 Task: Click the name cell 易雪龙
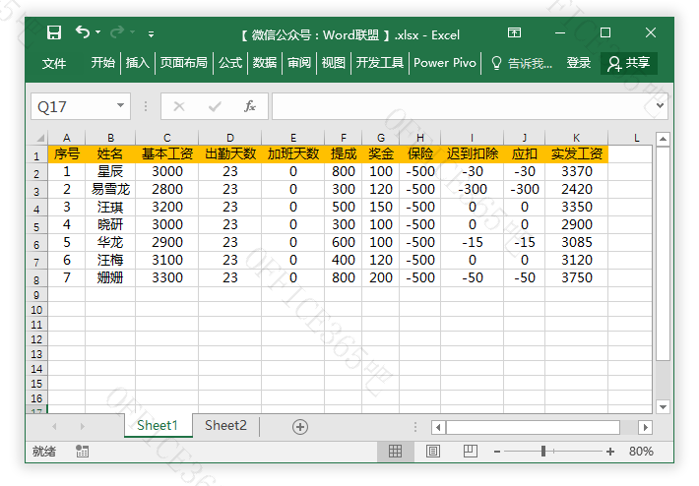[110, 189]
